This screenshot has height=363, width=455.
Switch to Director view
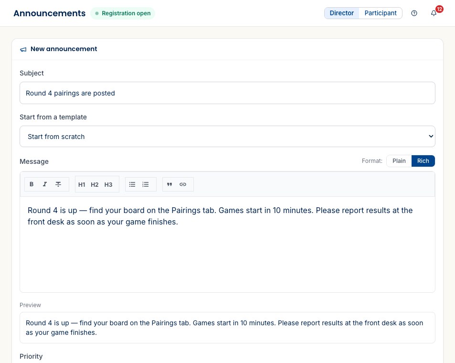pos(342,13)
